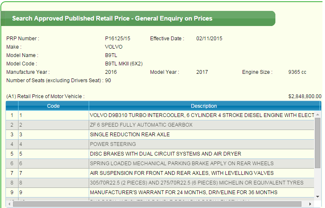The image size is (325, 208).
Task: Click the (A1) Retail Price of Motor Vehicle label
Action: pyautogui.click(x=45, y=96)
